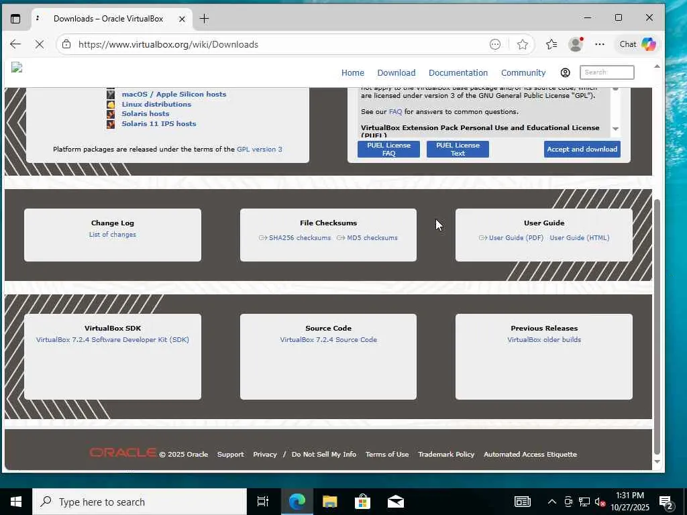Stop loading the page
The height and width of the screenshot is (515, 687).
point(40,44)
